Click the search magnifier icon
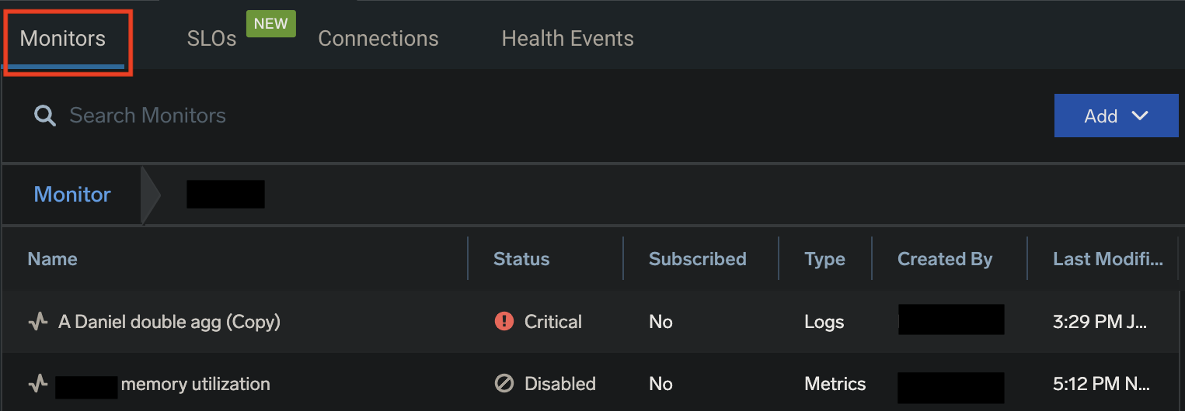1185x411 pixels. pos(45,116)
